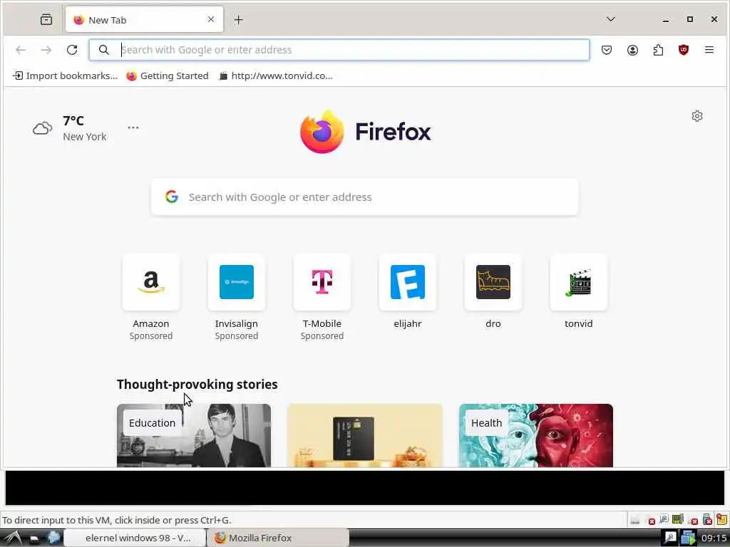
Task: Click the Firefox logo
Action: [366, 131]
